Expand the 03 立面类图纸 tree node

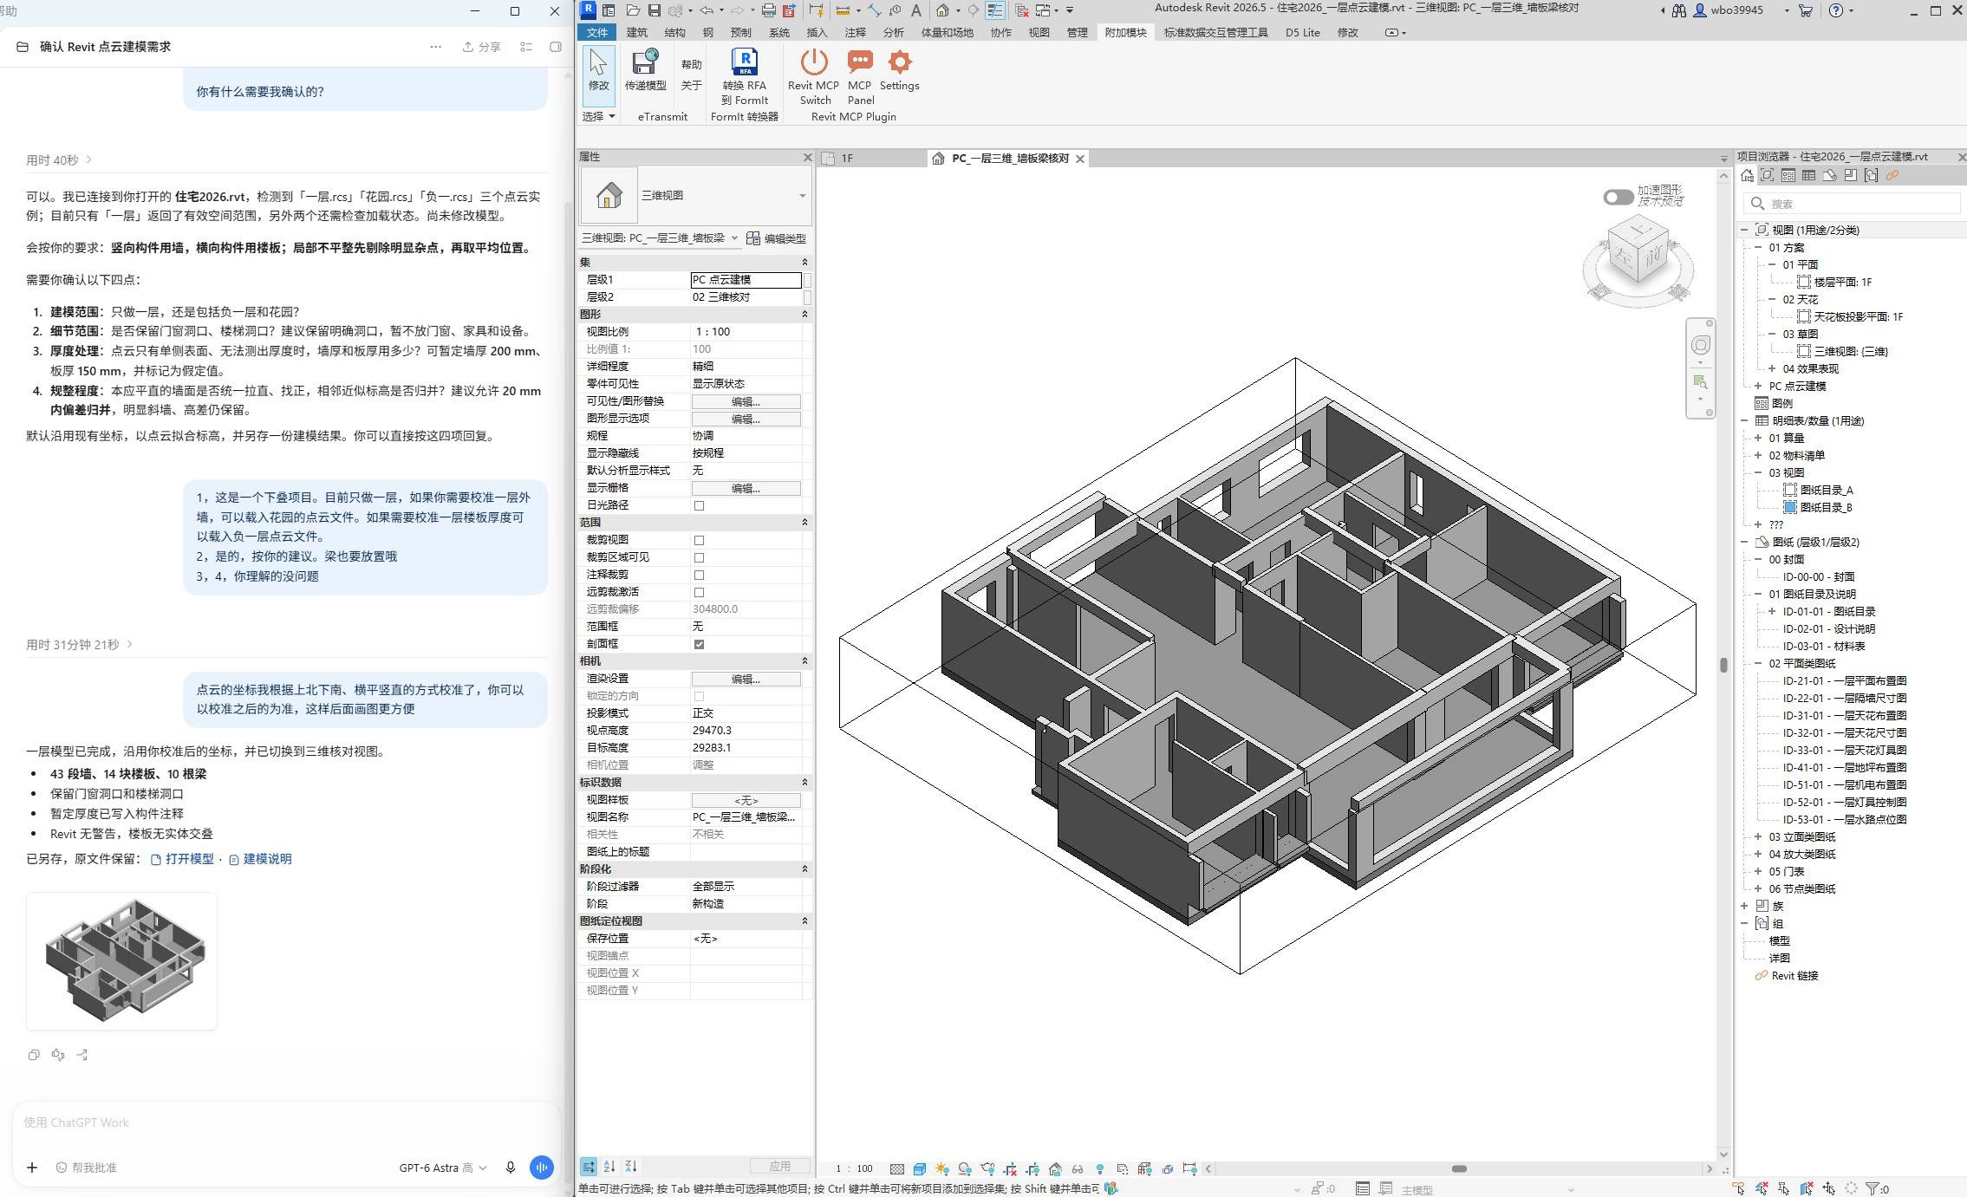coord(1758,836)
